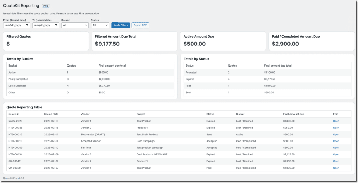This screenshot has height=183, width=358.
Task: Expand the Bucket filter dropdown
Action: (75, 25)
